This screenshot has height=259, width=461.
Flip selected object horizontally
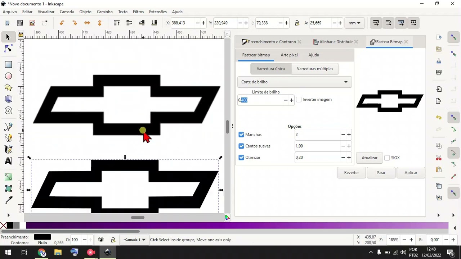[87, 23]
